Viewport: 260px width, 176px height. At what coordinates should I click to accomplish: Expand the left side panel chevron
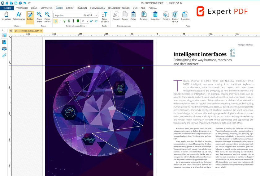point(3,30)
